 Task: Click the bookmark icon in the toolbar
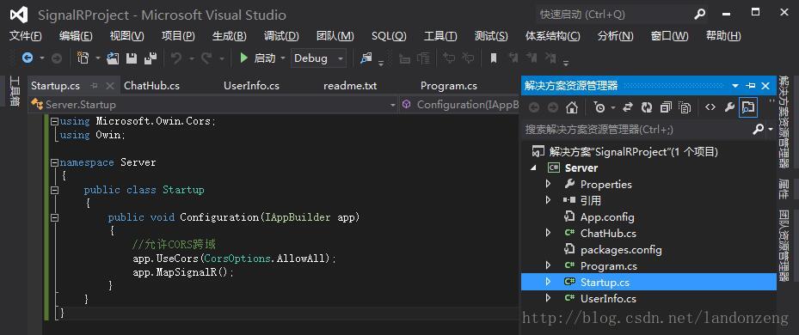click(x=494, y=58)
